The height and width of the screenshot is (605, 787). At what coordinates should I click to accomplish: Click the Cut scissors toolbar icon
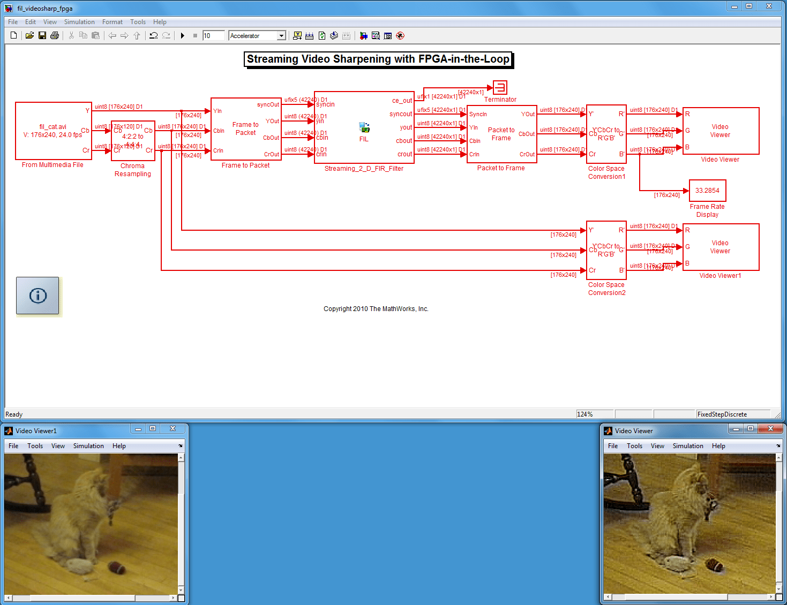coord(71,36)
